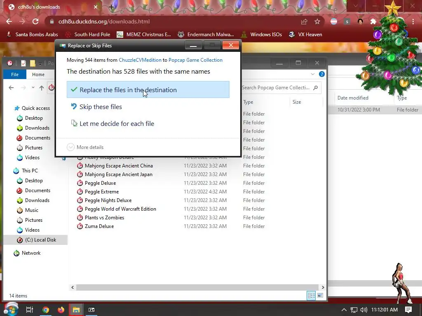Bookmark this page with star icon

pyautogui.click(x=317, y=21)
